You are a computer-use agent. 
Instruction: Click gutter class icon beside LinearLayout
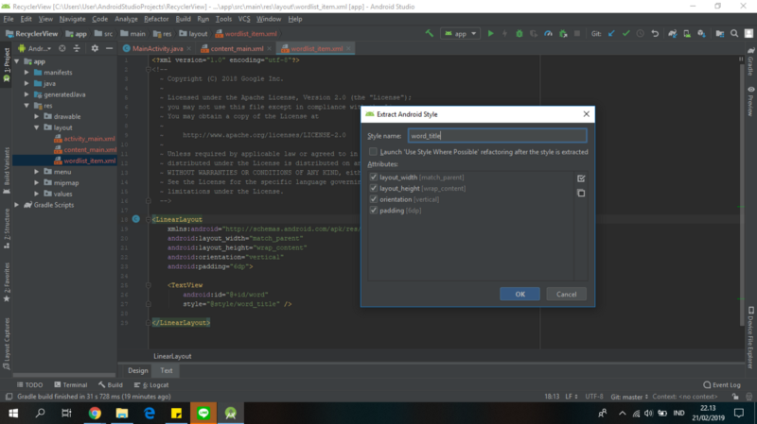136,219
